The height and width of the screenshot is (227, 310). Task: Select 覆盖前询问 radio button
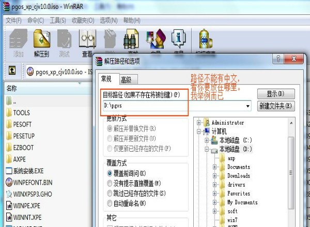coord(109,173)
